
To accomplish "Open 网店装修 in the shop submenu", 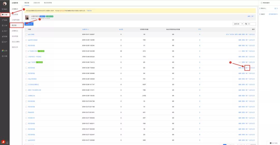I will tap(15, 14).
